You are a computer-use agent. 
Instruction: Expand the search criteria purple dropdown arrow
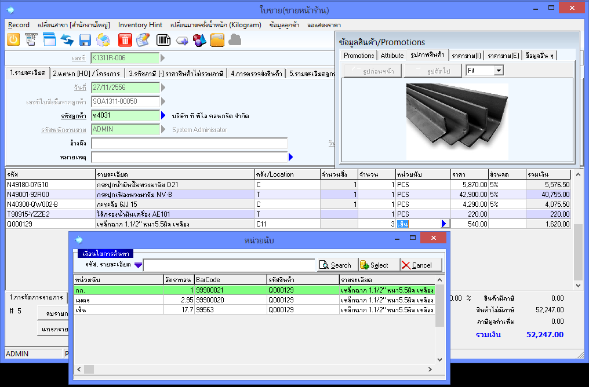[138, 265]
